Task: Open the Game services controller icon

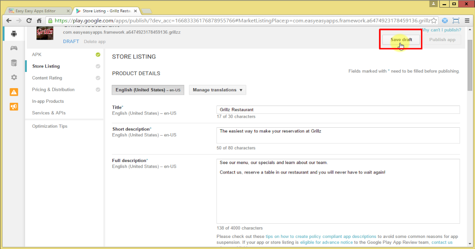Action: 14,48
